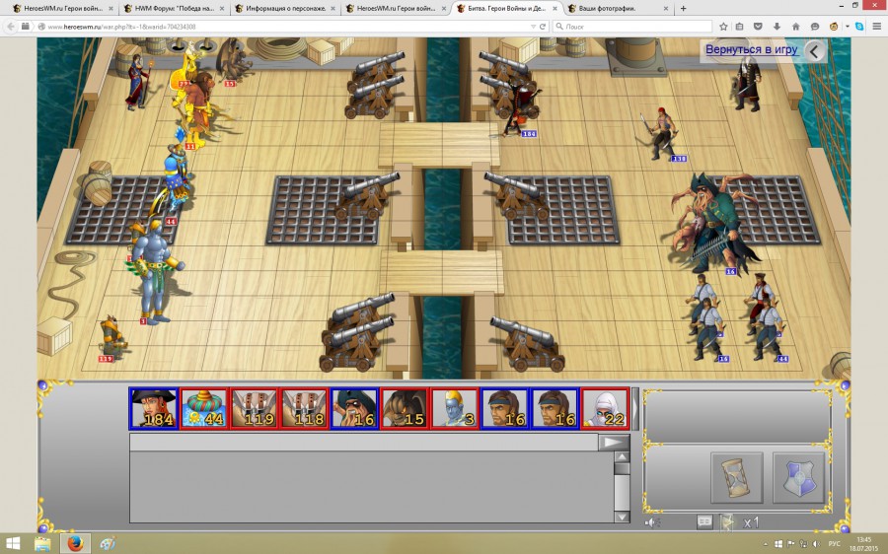Bookmark this page with the star icon
888x554 pixels.
tap(723, 27)
